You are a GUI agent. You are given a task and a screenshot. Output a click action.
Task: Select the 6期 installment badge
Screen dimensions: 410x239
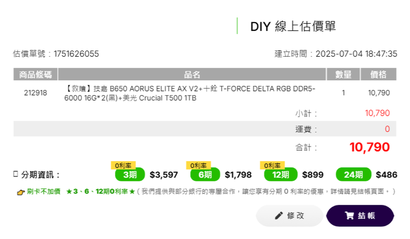pos(205,174)
